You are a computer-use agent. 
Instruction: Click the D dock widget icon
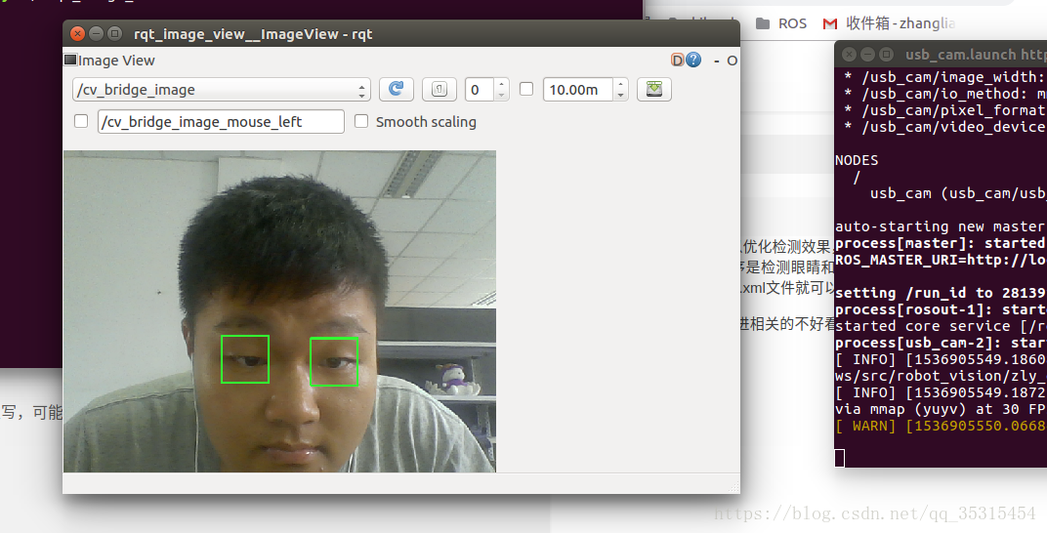[677, 61]
